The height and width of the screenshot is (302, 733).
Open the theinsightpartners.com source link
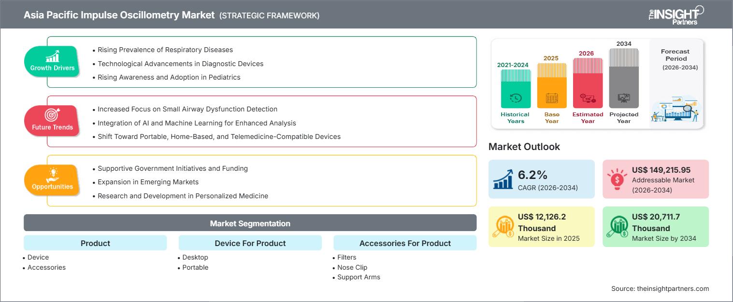[x=660, y=288]
